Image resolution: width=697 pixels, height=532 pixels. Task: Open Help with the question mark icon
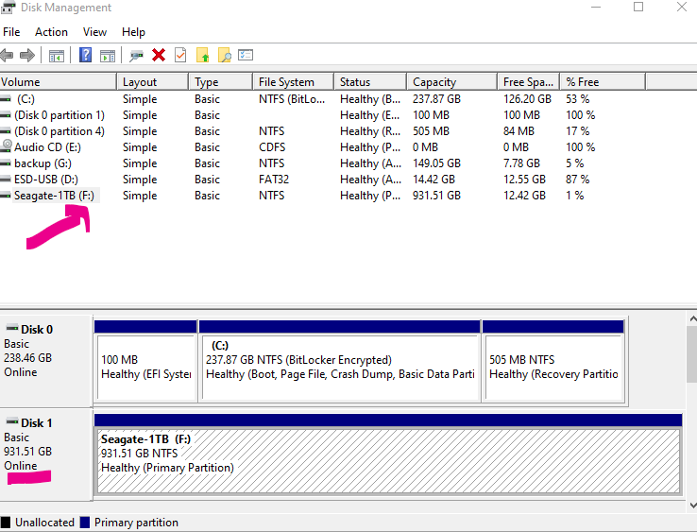(x=86, y=56)
